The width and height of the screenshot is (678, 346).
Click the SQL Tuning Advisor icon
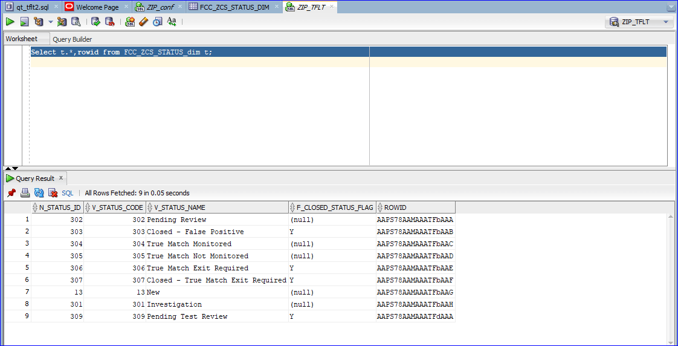pos(76,21)
